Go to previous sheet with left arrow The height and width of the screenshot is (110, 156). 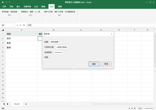click(x=4, y=104)
